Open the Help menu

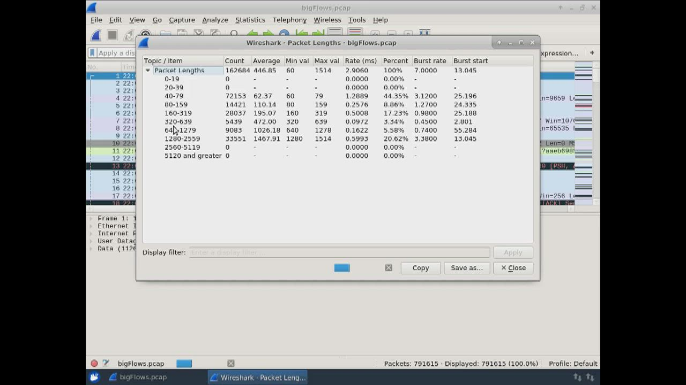pyautogui.click(x=381, y=20)
